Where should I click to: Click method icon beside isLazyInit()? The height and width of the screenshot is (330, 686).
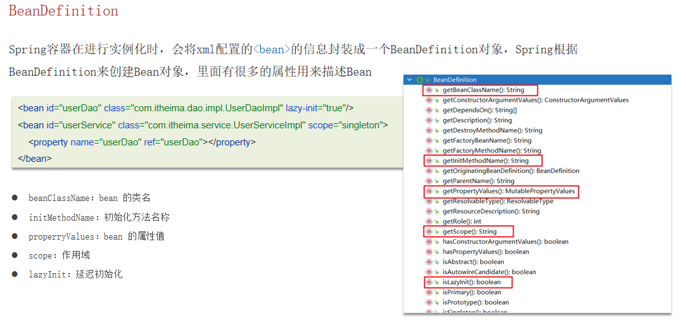click(x=429, y=282)
